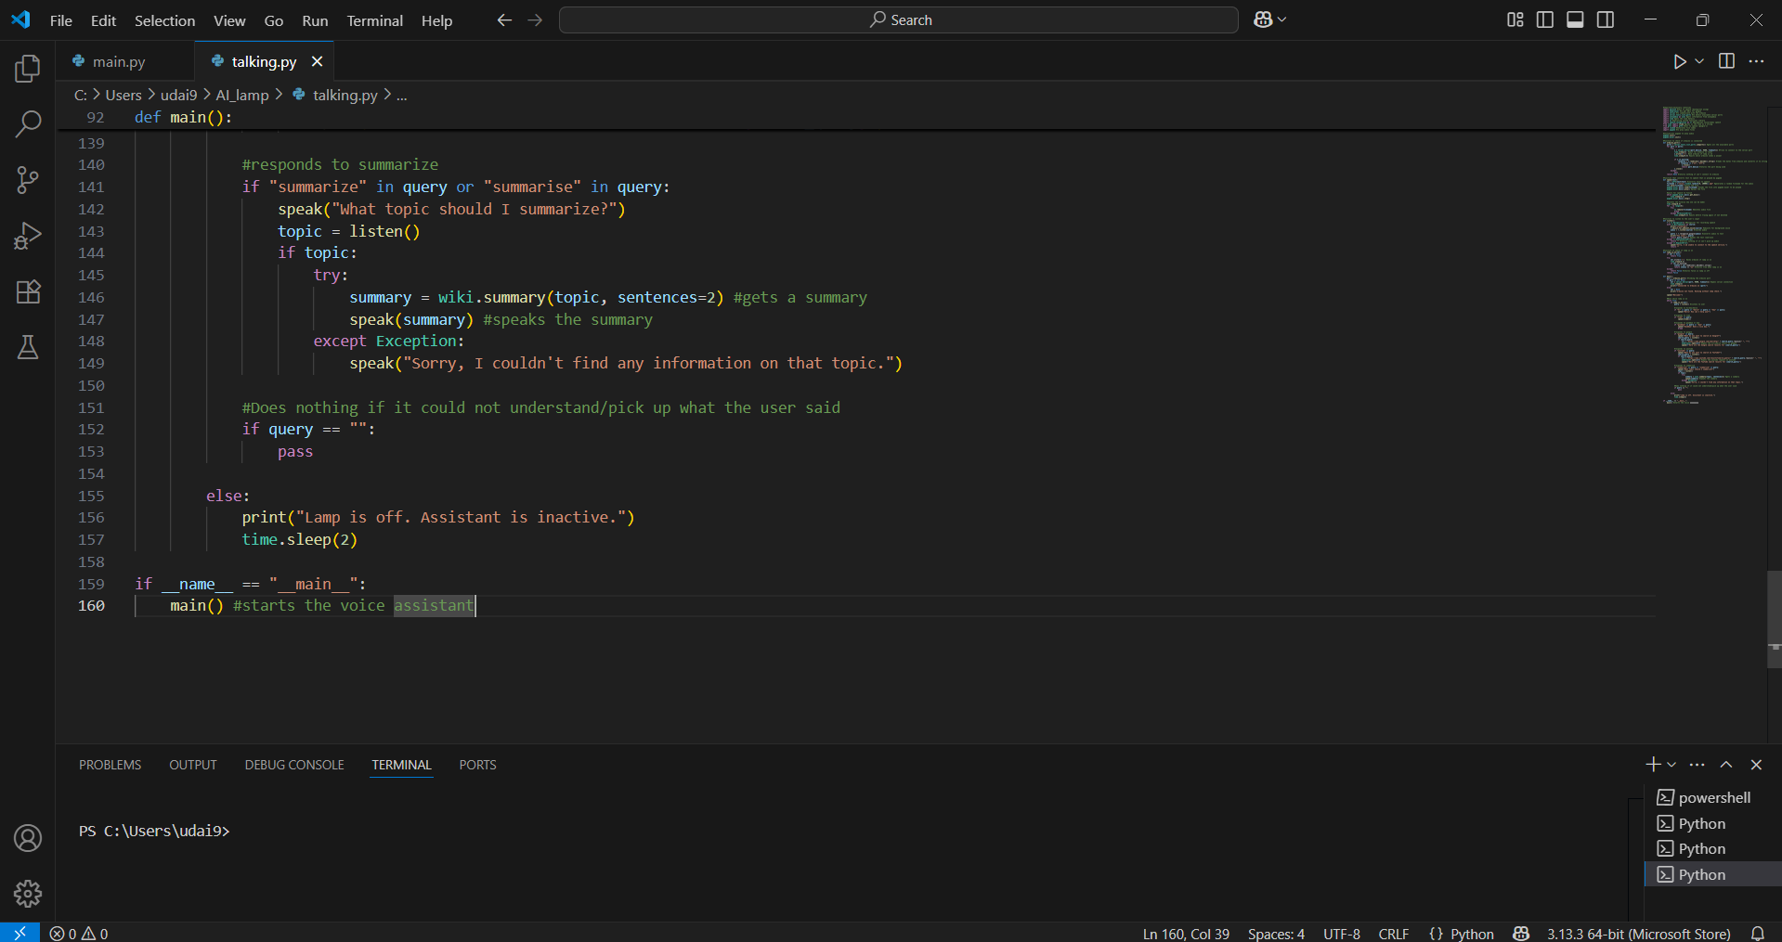
Task: Select Python interpreter 3.13.3 64-bit
Action: pyautogui.click(x=1638, y=934)
